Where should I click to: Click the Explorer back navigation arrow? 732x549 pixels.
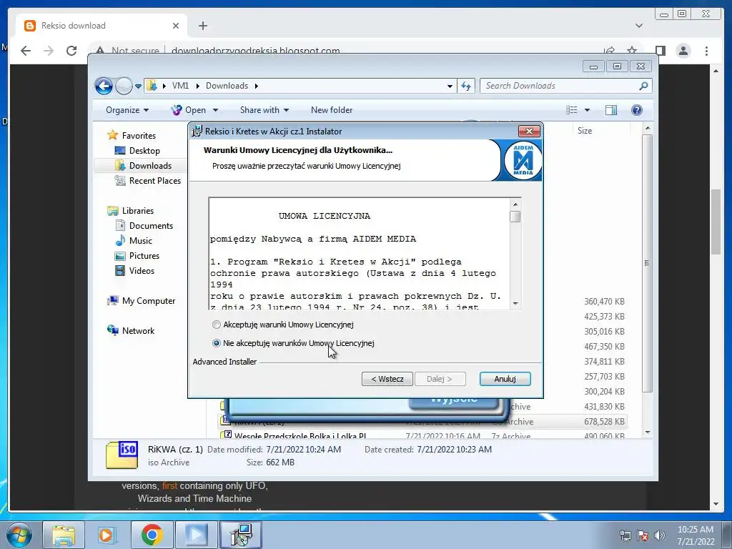click(104, 86)
